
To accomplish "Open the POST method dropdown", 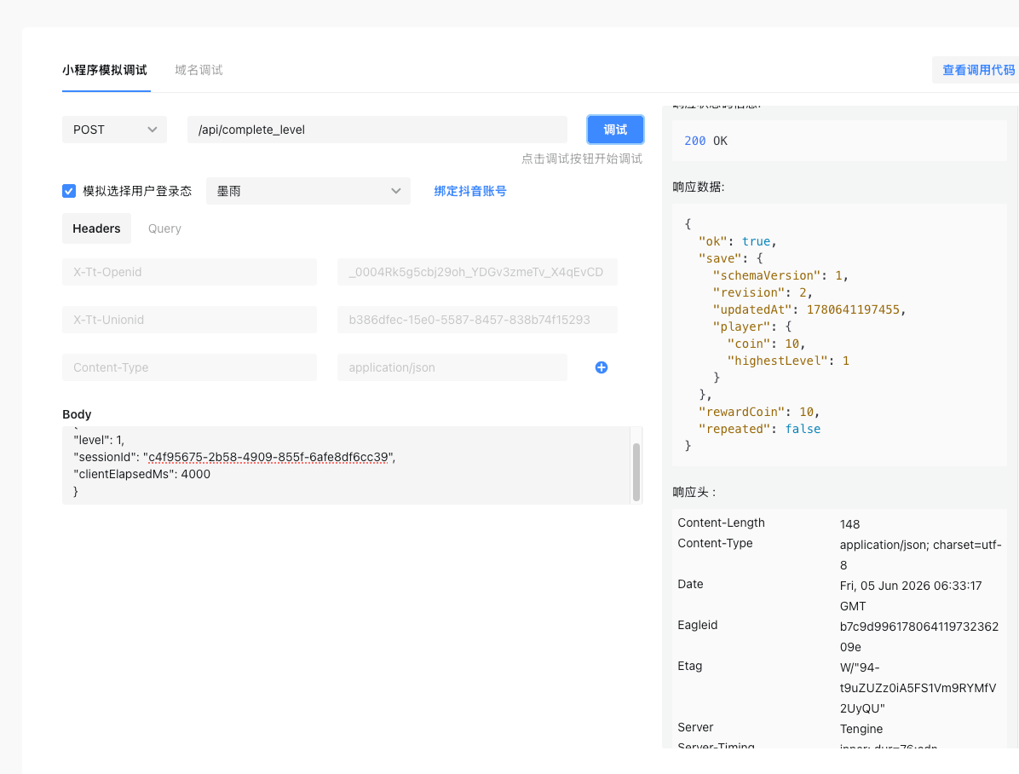I will click(114, 130).
